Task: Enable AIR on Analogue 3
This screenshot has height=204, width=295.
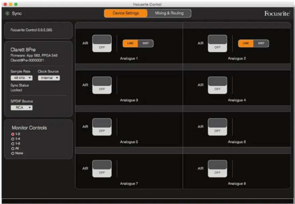Action: coord(102,85)
